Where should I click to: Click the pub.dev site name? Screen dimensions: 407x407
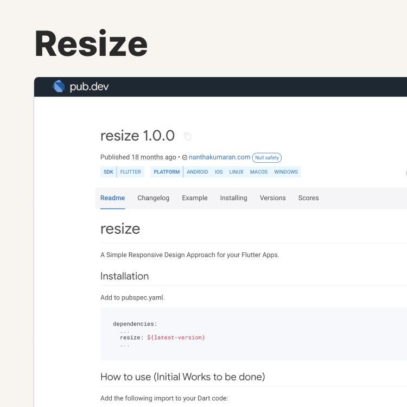(x=89, y=87)
